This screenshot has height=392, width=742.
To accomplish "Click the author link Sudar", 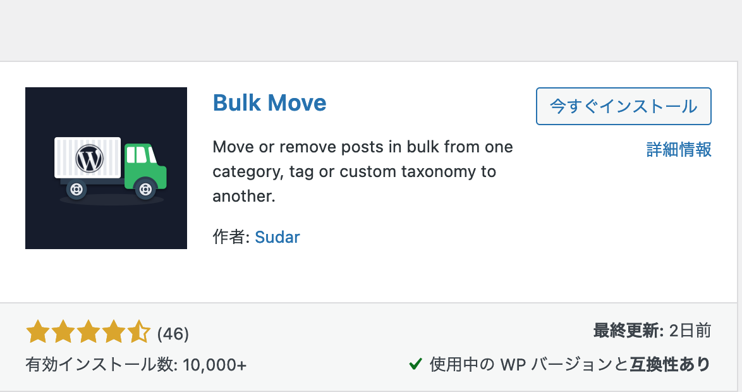I will 277,237.
